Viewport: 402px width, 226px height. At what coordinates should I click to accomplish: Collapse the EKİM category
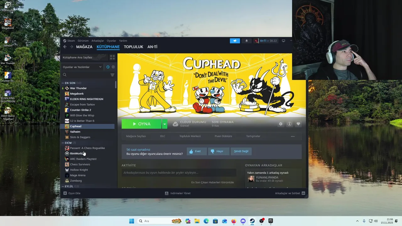pos(63,143)
